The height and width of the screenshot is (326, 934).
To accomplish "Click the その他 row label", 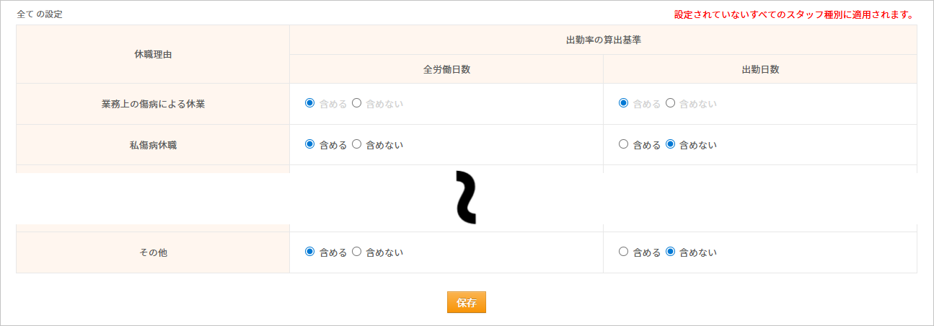I will (153, 252).
